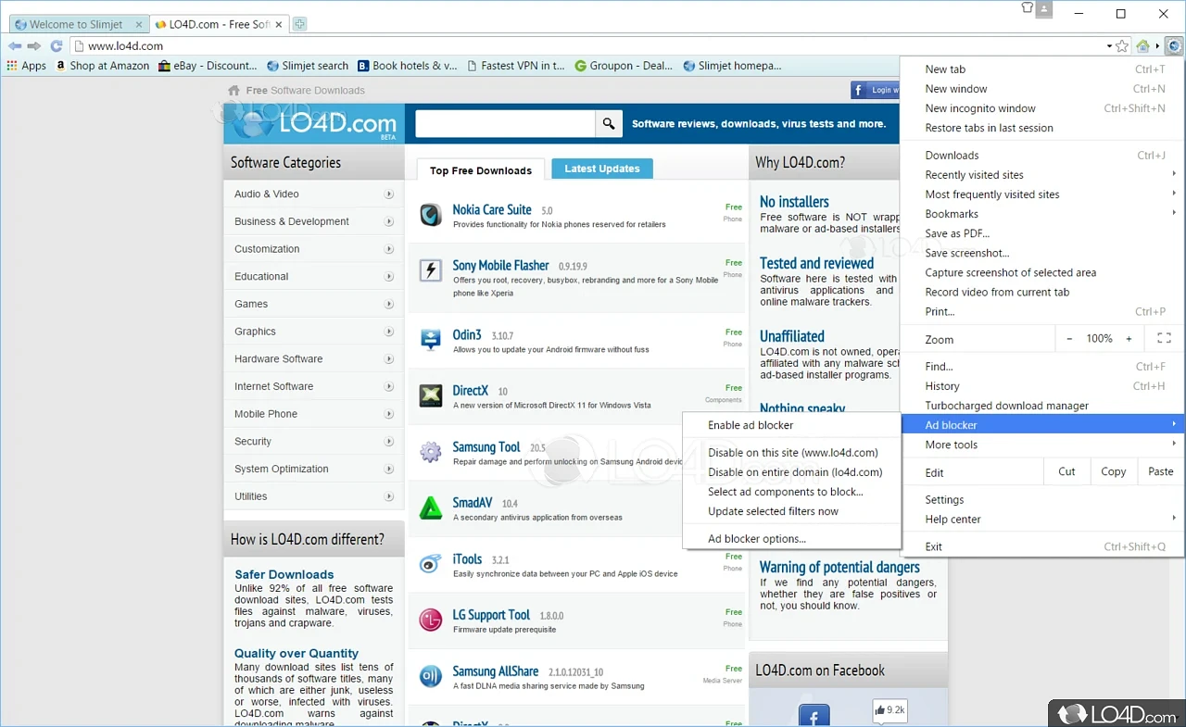Click the shirt theme icon in title bar

[1027, 8]
